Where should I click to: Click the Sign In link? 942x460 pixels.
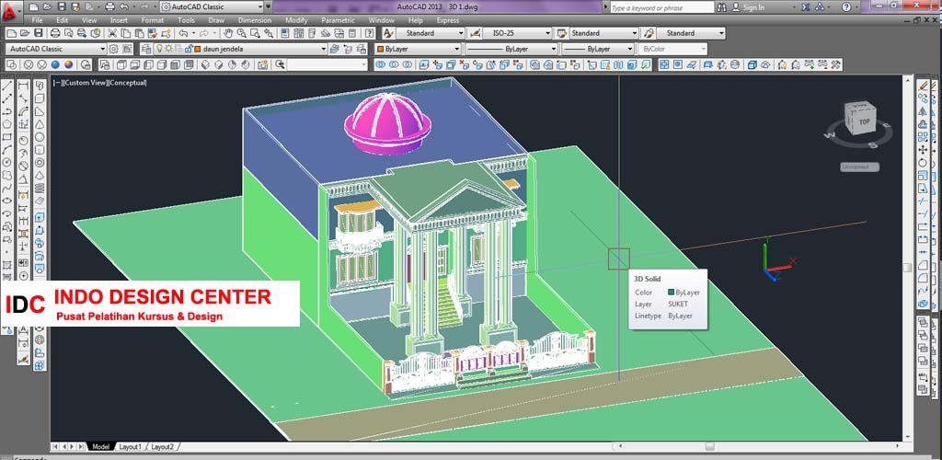[753, 7]
